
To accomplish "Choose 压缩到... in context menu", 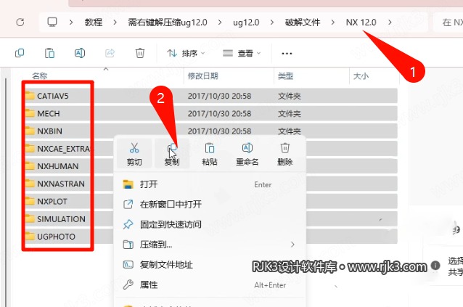I will click(x=209, y=245).
